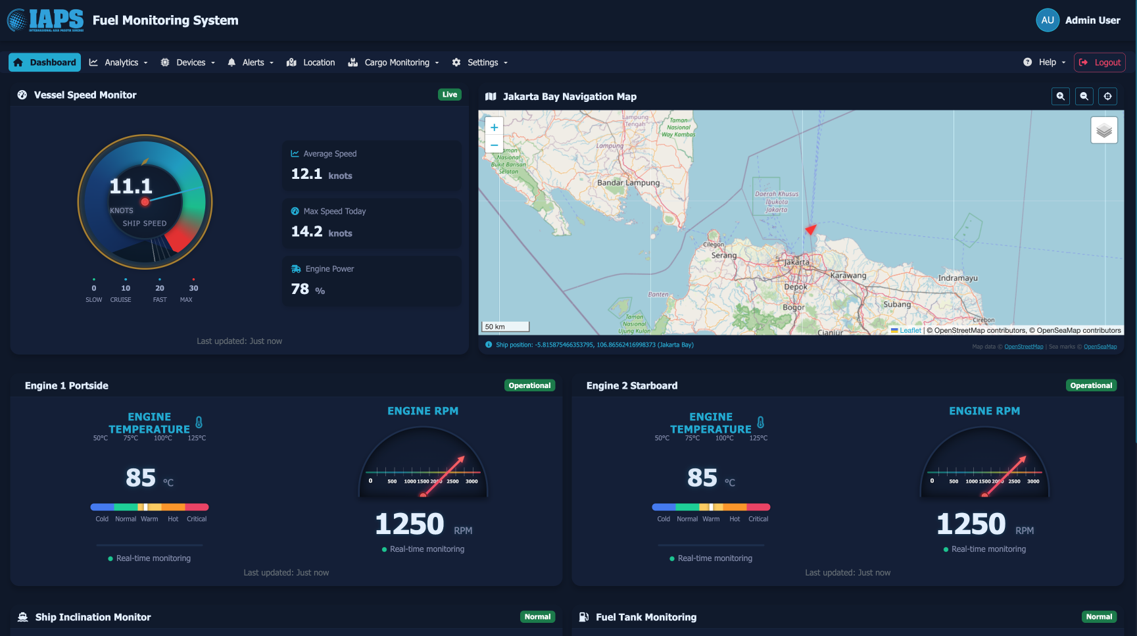Open the Cargo Monitoring dropdown

tap(394, 62)
